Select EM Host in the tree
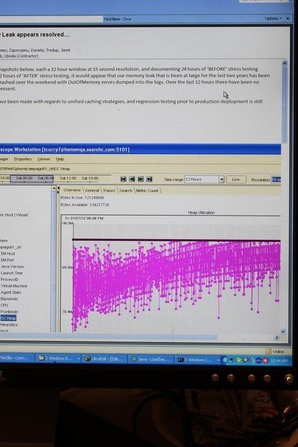 [8, 254]
